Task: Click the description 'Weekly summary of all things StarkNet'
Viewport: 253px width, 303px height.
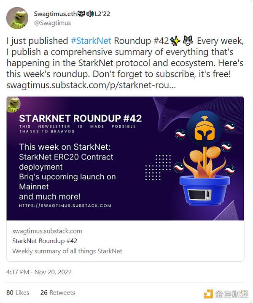Action: (x=67, y=251)
